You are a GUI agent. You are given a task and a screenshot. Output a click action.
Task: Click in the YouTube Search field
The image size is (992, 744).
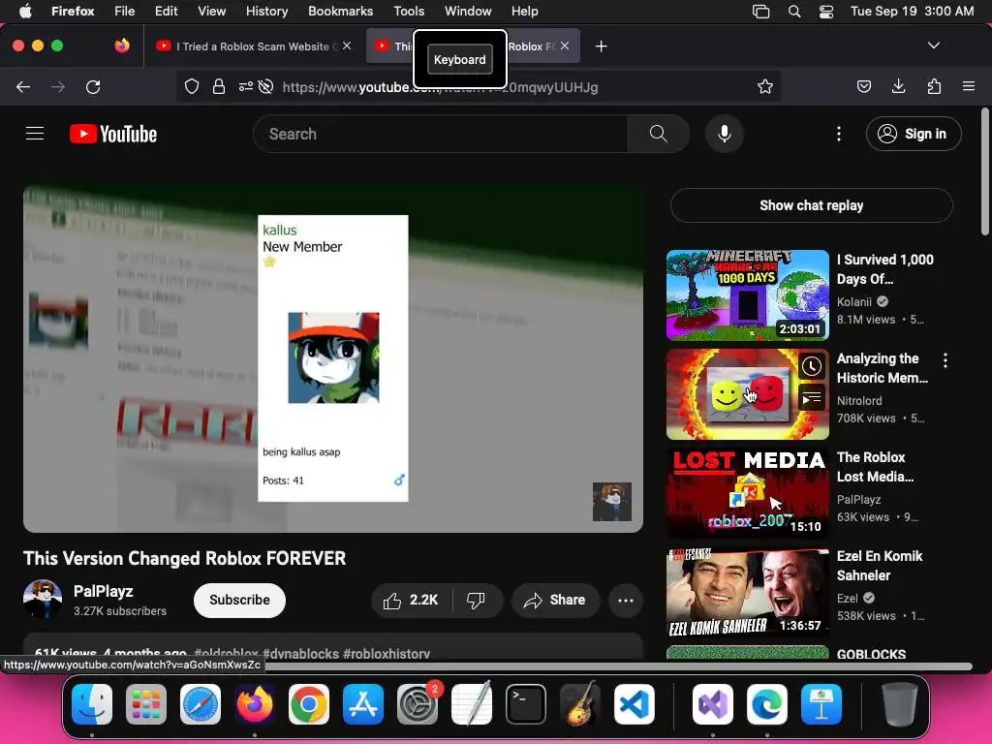pyautogui.click(x=441, y=134)
